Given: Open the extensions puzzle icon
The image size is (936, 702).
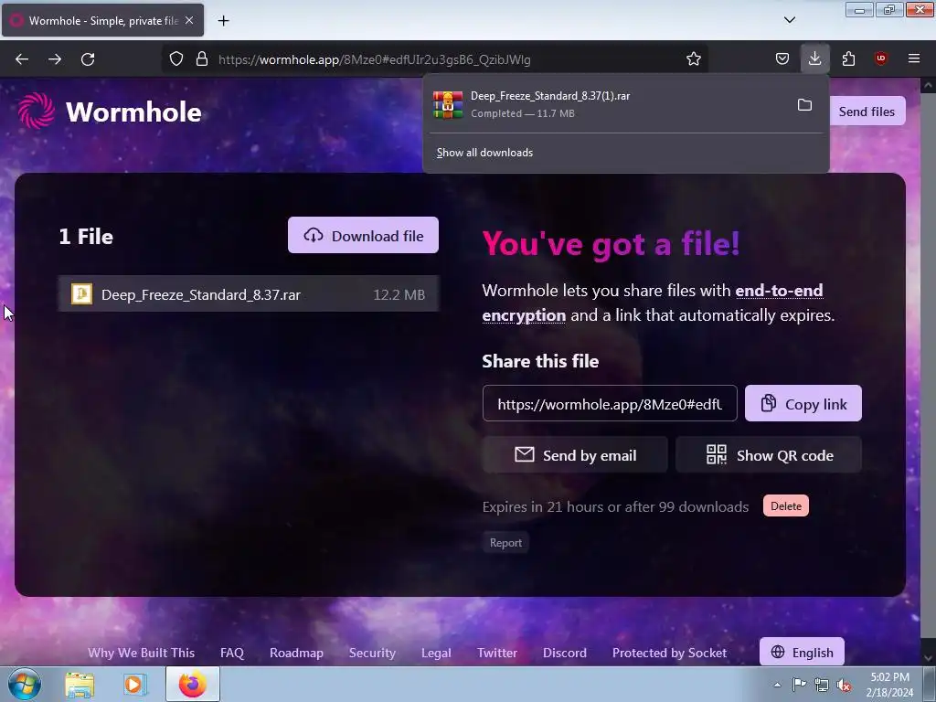Looking at the screenshot, I should coord(848,59).
